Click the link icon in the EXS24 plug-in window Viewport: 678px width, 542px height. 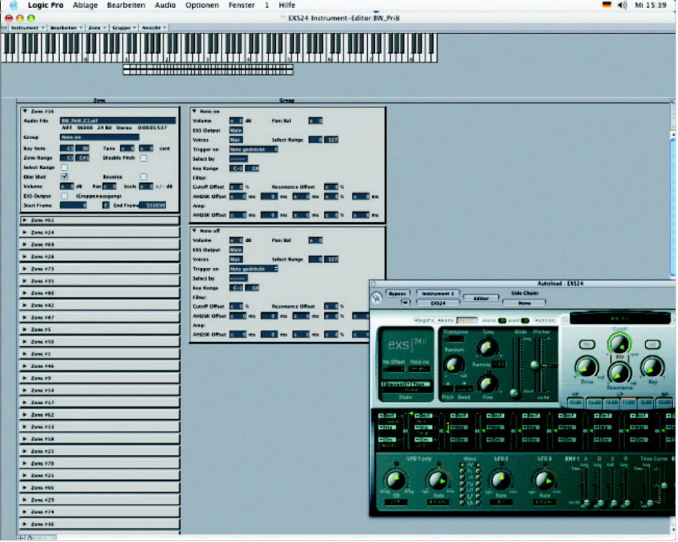pos(376,298)
